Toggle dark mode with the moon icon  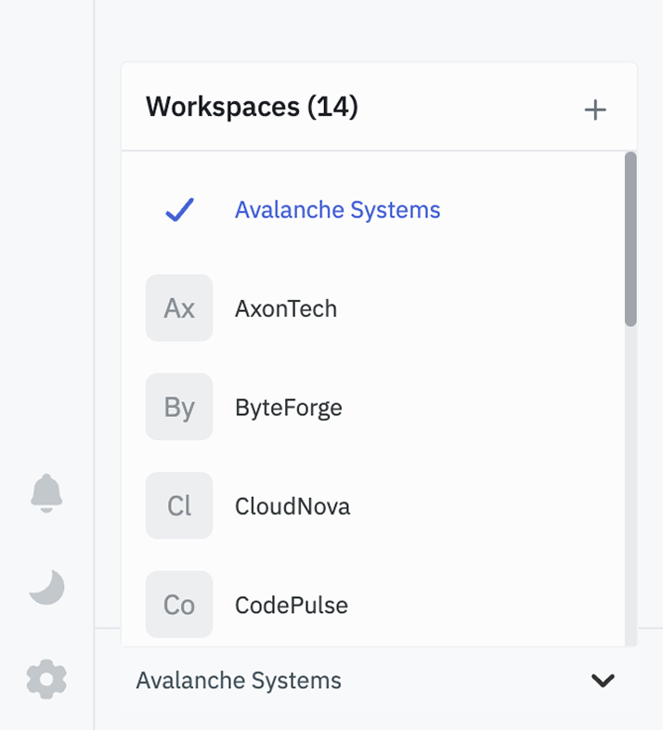pos(46,587)
